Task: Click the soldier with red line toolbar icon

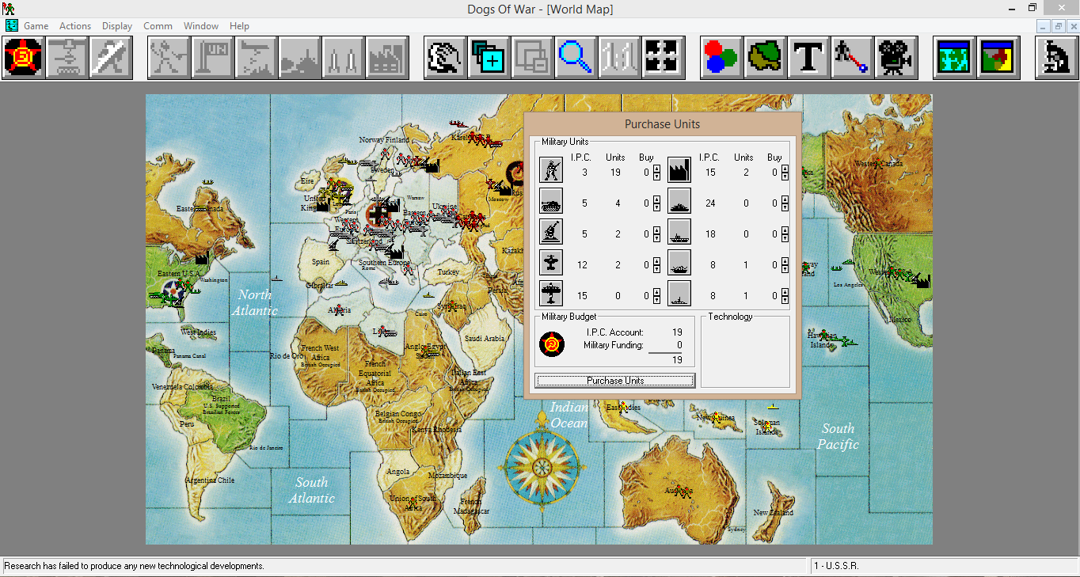Action: (x=853, y=57)
